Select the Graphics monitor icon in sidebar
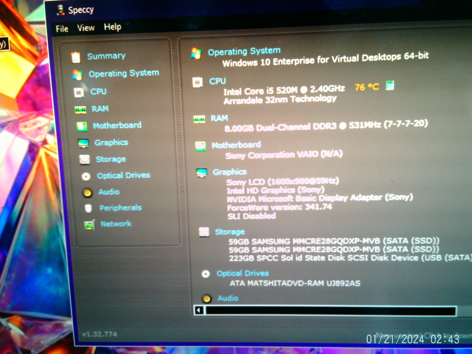 pos(83,143)
